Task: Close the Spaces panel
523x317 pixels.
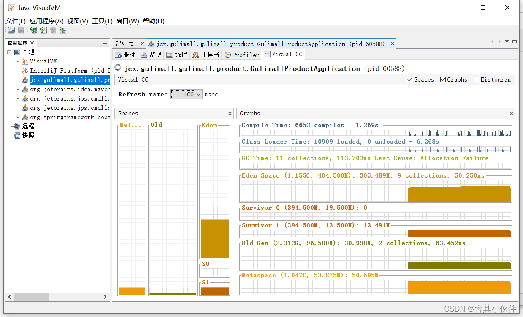Action: click(230, 113)
